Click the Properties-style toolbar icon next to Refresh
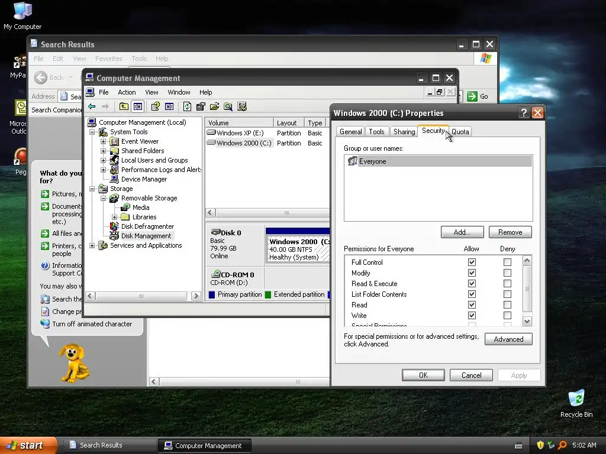The width and height of the screenshot is (606, 454). 201,106
